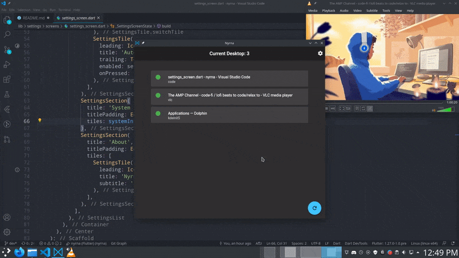Screen dimensions: 459x258
Task: Close the settings_screen.dart tab
Action: click(99, 18)
